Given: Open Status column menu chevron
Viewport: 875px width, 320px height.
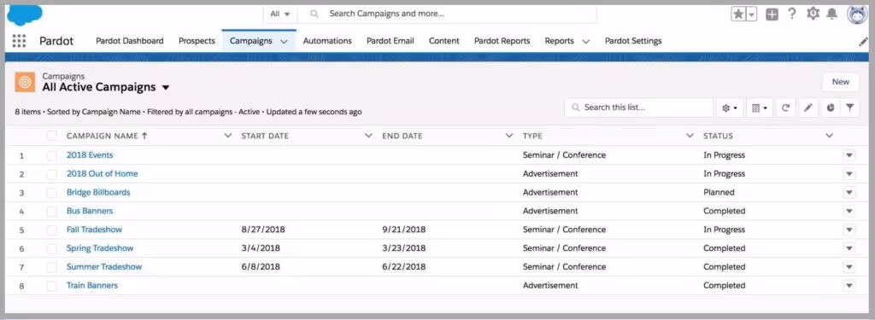Looking at the screenshot, I should point(829,136).
